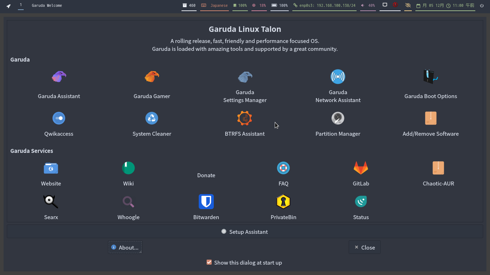Viewport: 490px width, 275px height.
Task: Click the Japanese keyboard layout indicator
Action: click(215, 6)
